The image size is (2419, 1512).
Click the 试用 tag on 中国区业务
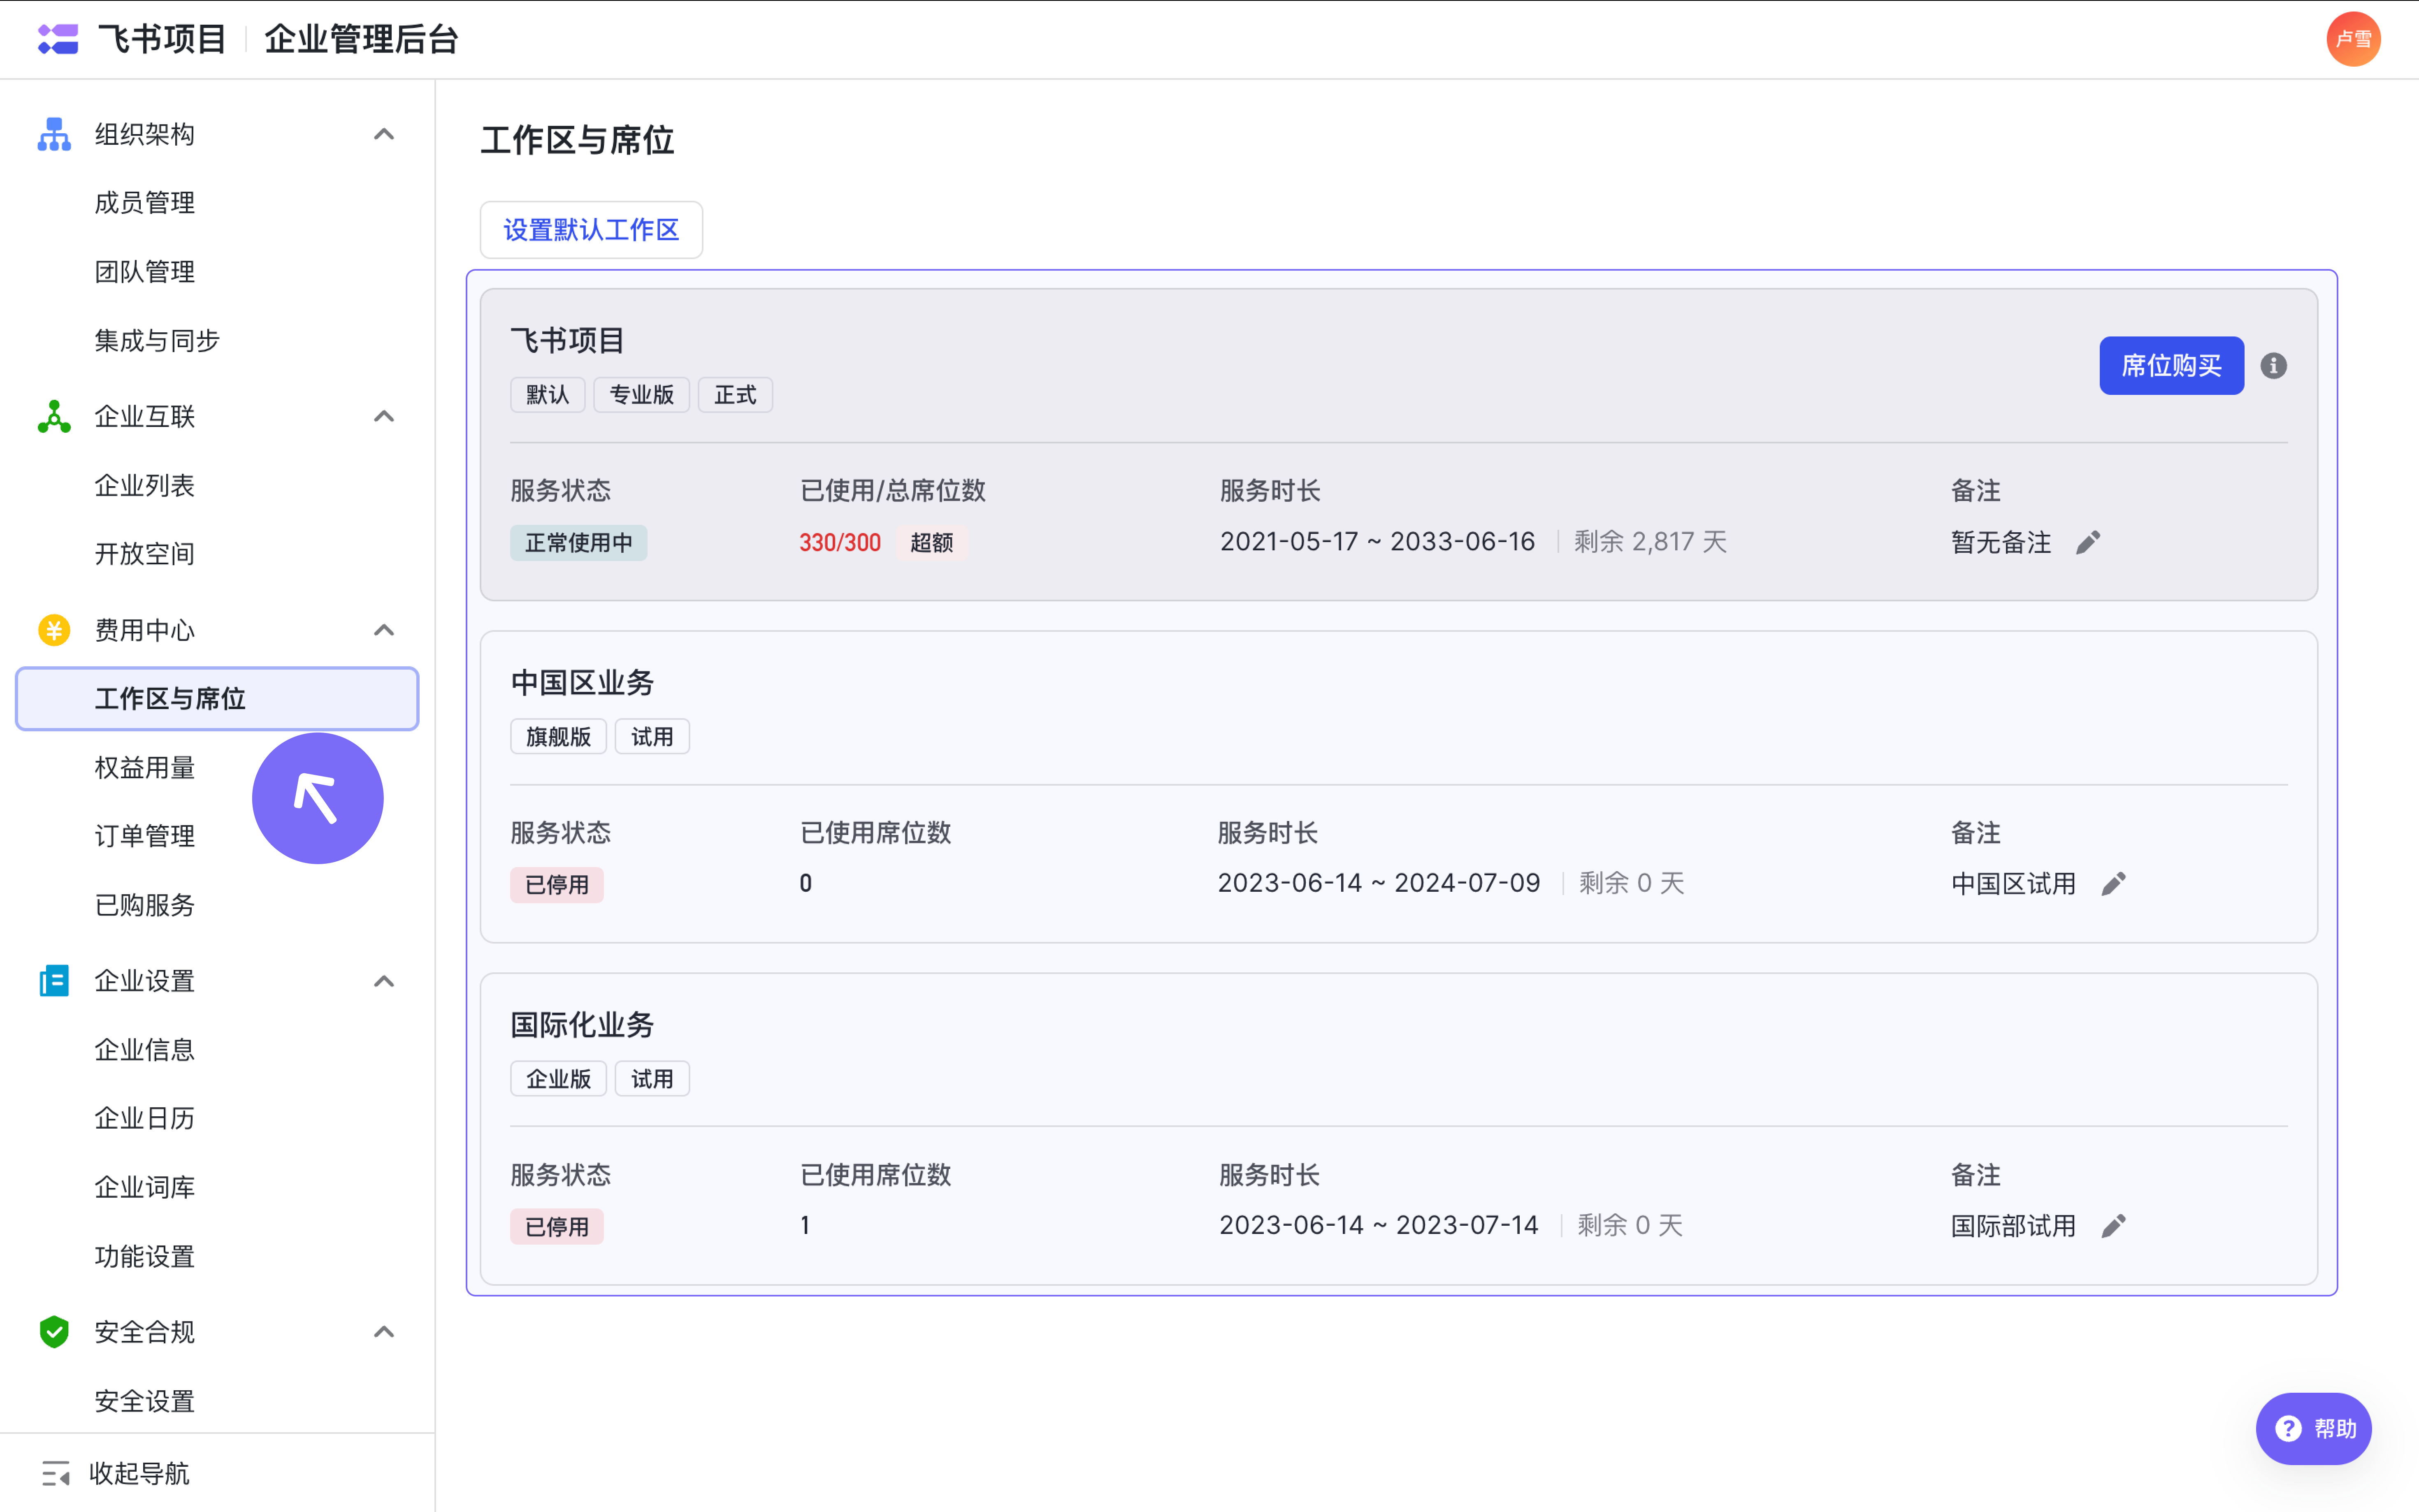point(652,737)
